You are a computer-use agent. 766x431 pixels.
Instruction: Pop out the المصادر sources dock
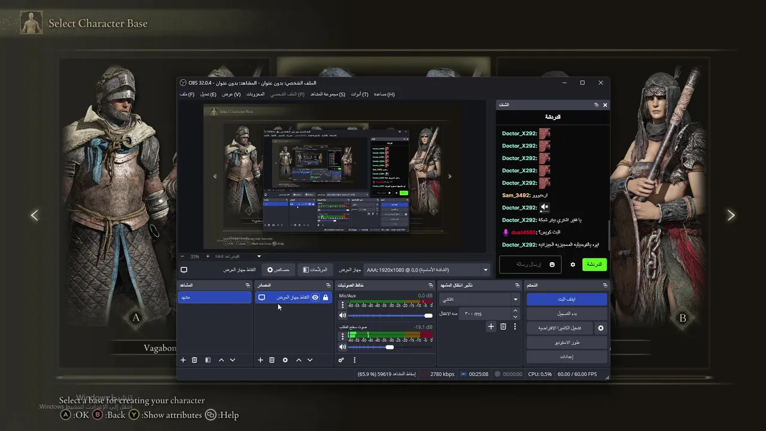click(x=328, y=285)
